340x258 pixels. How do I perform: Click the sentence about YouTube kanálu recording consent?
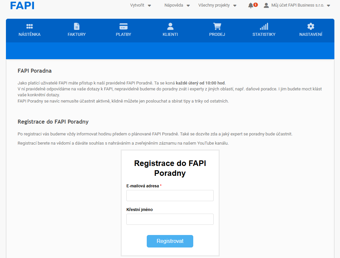(123, 143)
